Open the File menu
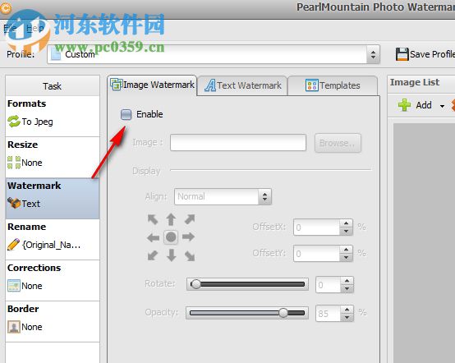Image resolution: width=455 pixels, height=363 pixels. 10,28
